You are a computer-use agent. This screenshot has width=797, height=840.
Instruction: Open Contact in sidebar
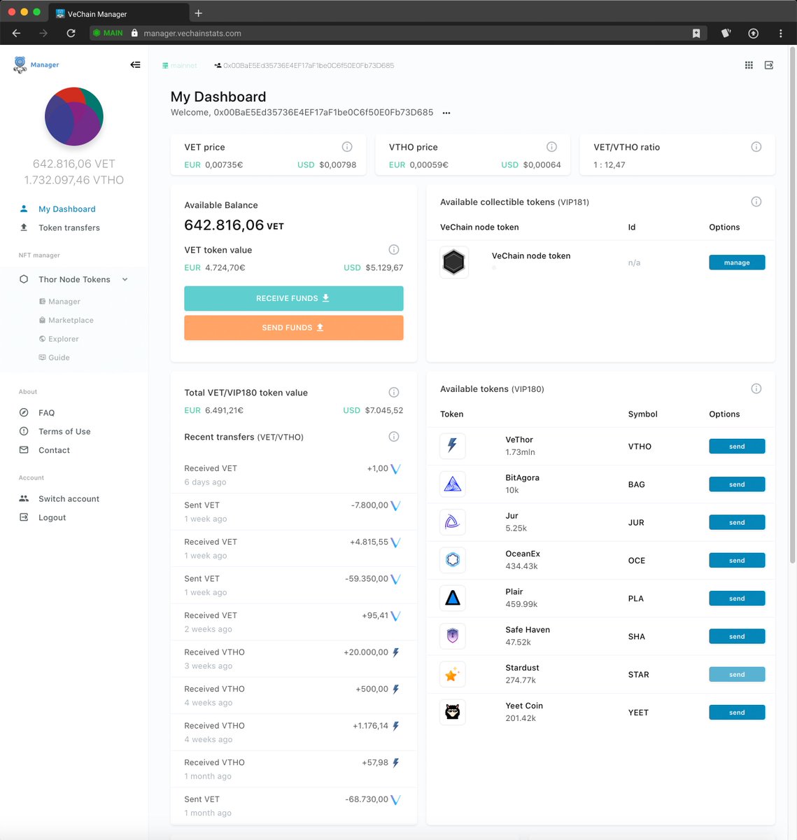pyautogui.click(x=54, y=450)
